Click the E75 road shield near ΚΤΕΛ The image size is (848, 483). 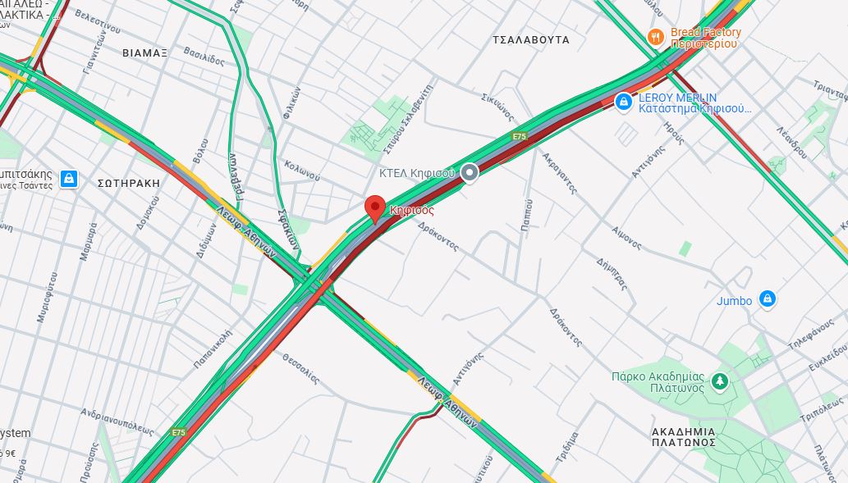point(519,137)
